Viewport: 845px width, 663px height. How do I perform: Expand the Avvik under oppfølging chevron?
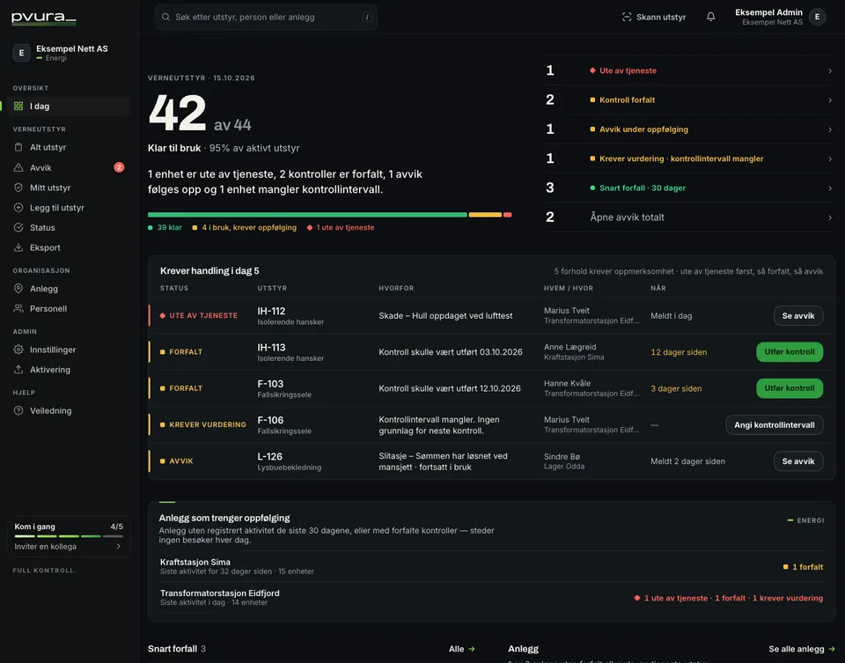(x=830, y=129)
